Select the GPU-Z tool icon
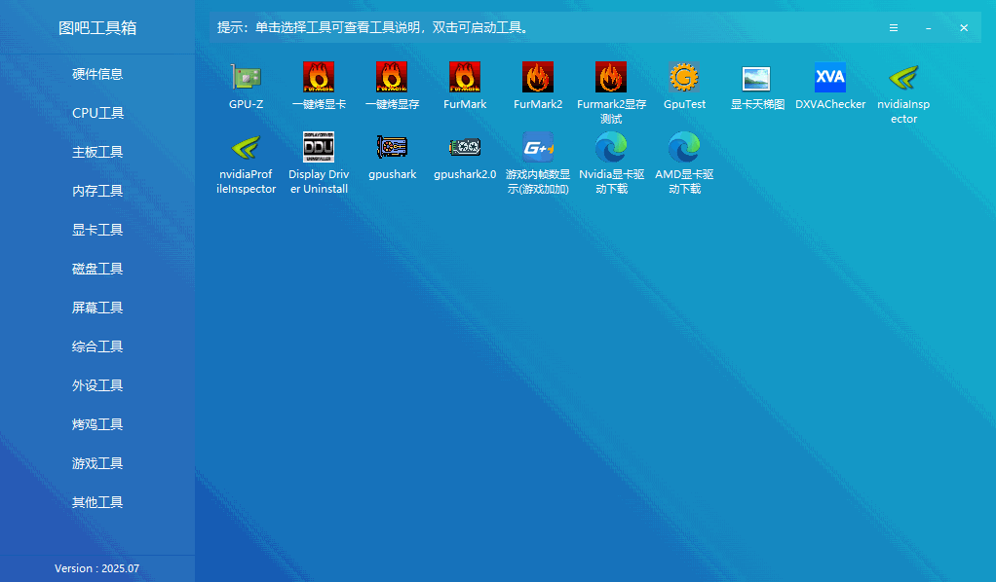This screenshot has height=582, width=996. click(246, 78)
